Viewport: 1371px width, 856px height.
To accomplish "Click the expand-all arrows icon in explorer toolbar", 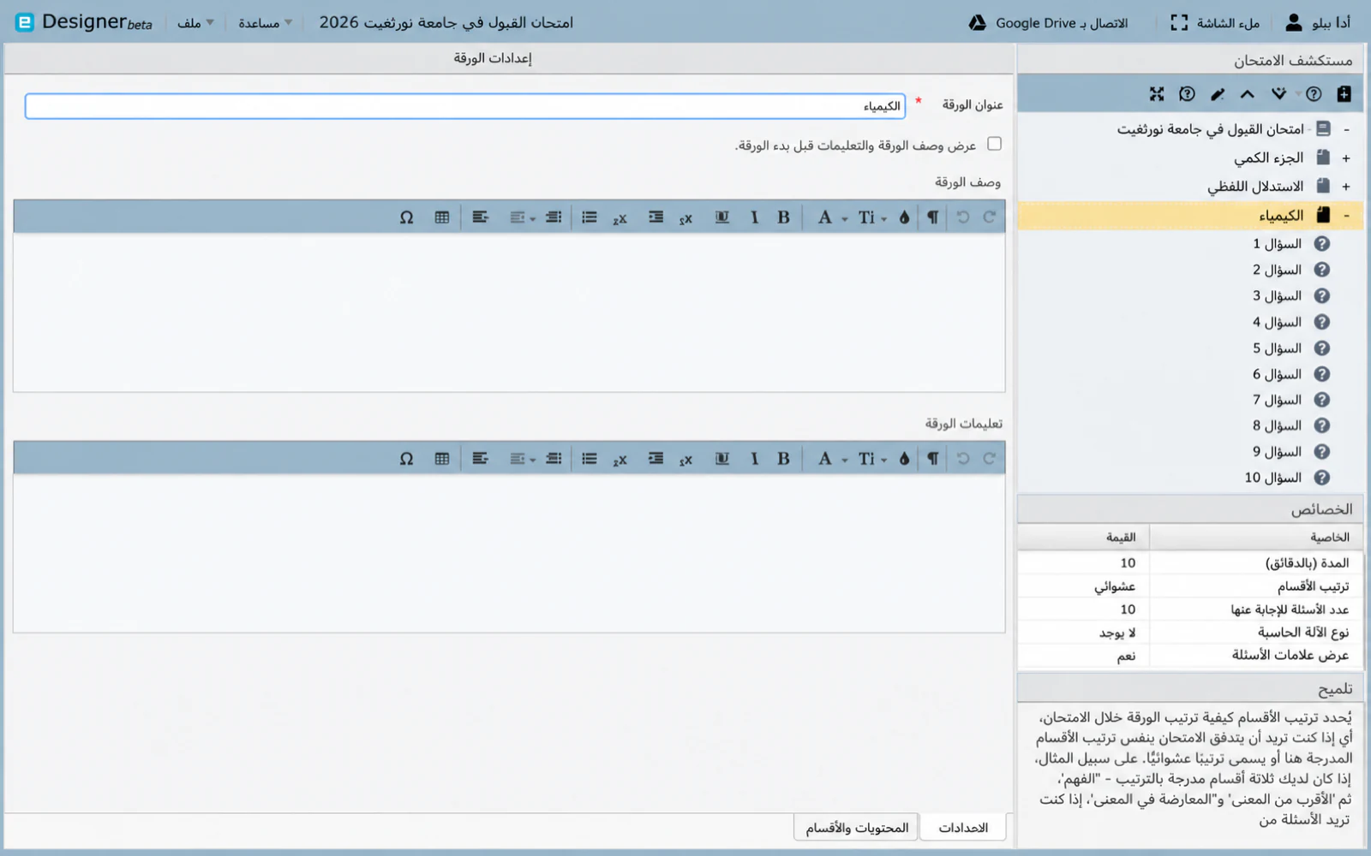I will tap(1157, 94).
